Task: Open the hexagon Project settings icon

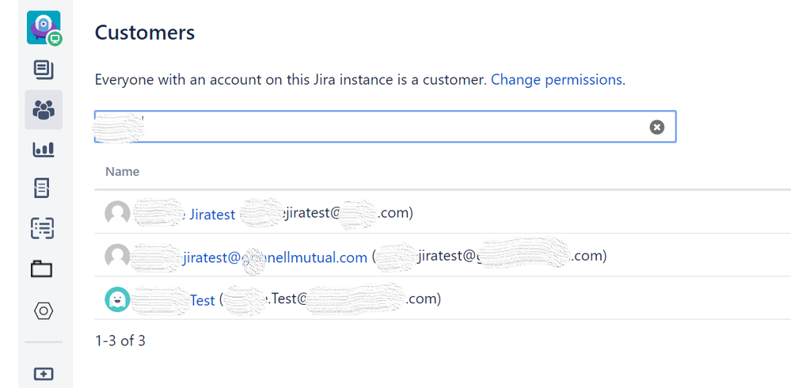Action: (x=44, y=310)
